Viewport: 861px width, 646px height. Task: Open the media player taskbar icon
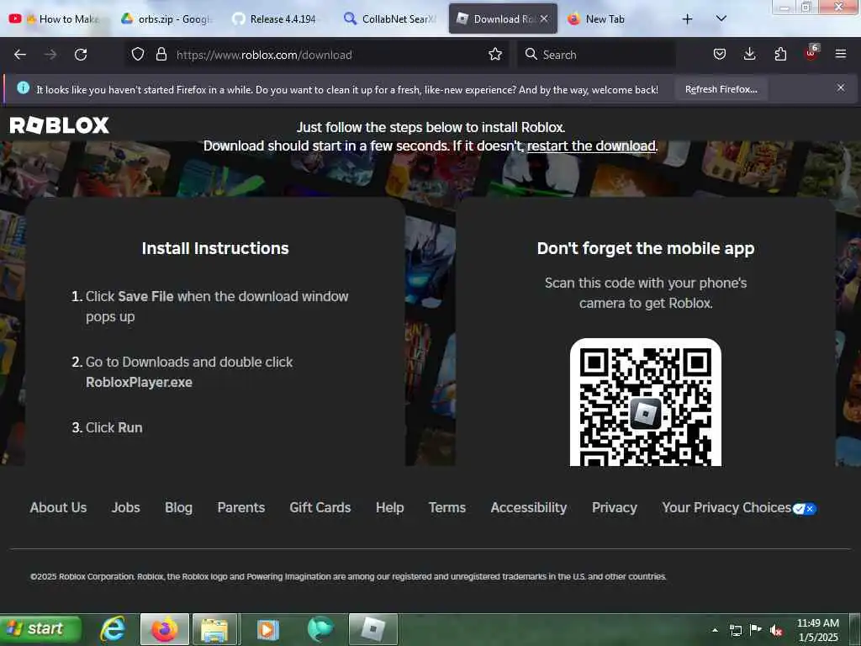(268, 629)
